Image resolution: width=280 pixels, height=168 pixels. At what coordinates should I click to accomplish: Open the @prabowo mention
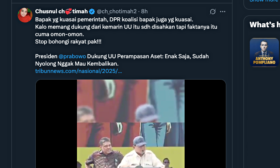click(x=72, y=56)
